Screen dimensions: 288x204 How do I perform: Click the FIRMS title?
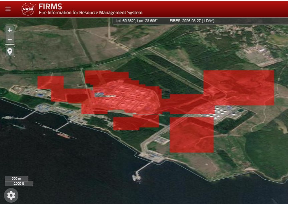(50, 7)
